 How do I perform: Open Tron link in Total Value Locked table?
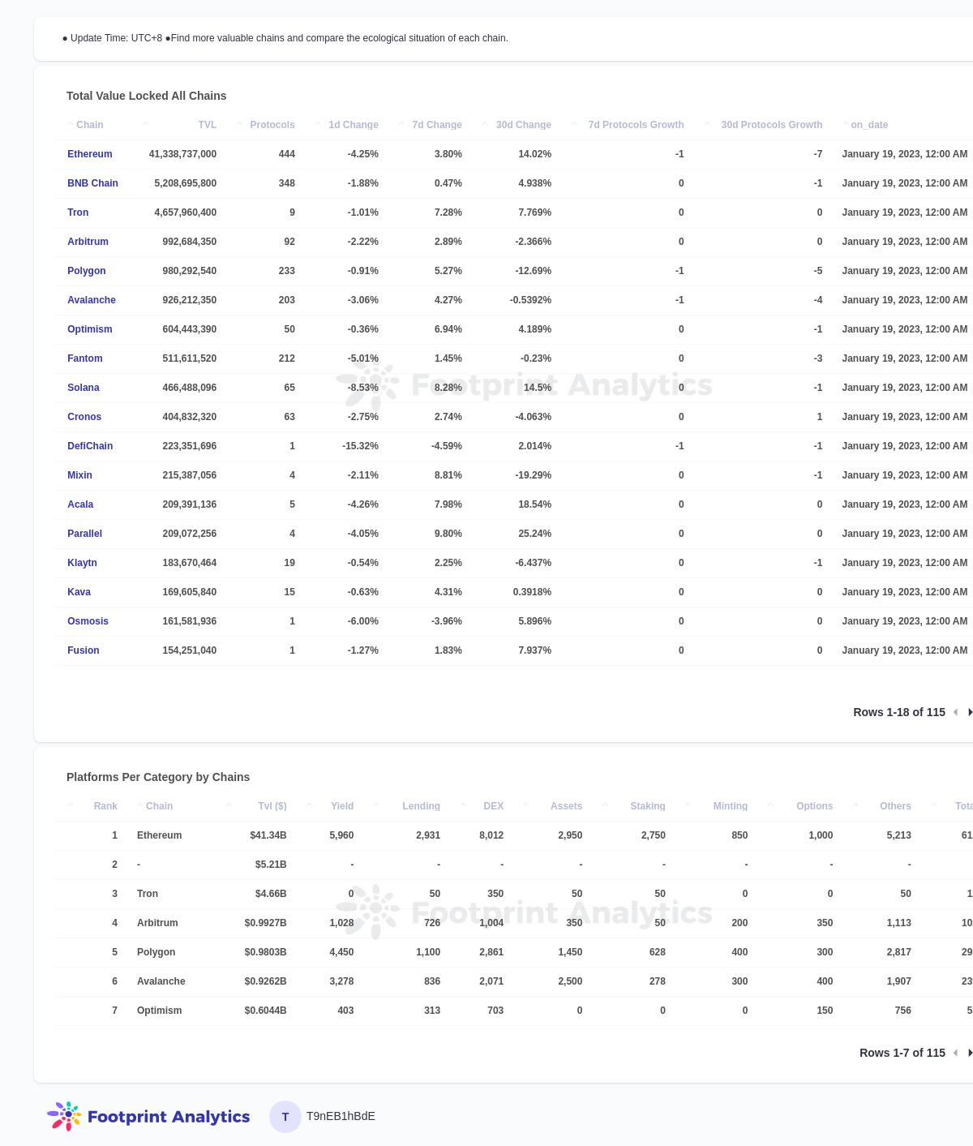point(78,212)
